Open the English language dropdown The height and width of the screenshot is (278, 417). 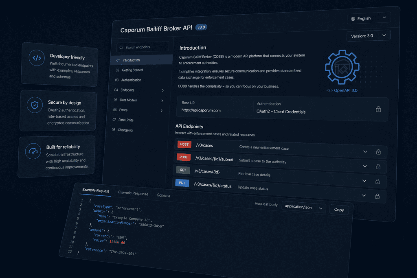369,18
